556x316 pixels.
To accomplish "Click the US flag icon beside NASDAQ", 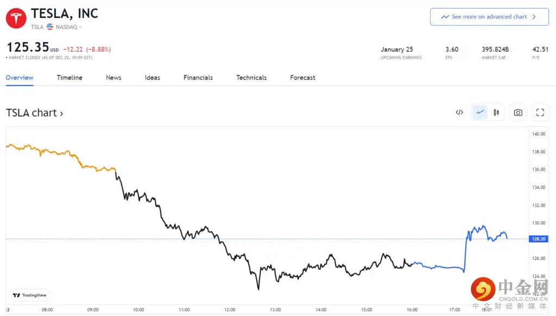I will [x=50, y=27].
